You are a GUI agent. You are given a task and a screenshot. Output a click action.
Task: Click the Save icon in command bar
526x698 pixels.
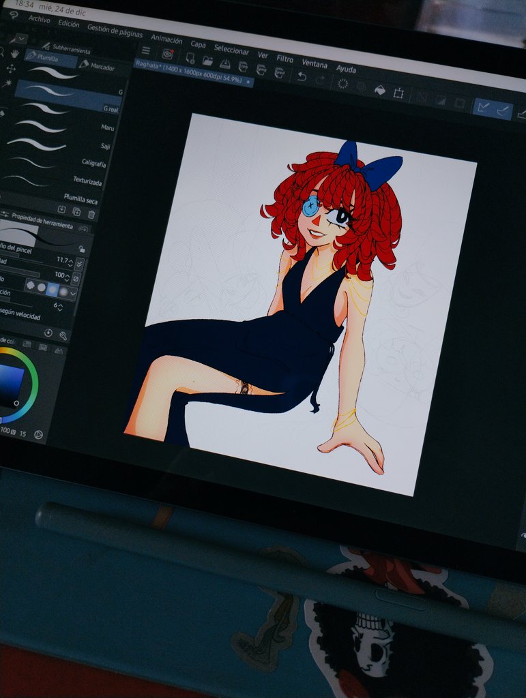[225, 63]
